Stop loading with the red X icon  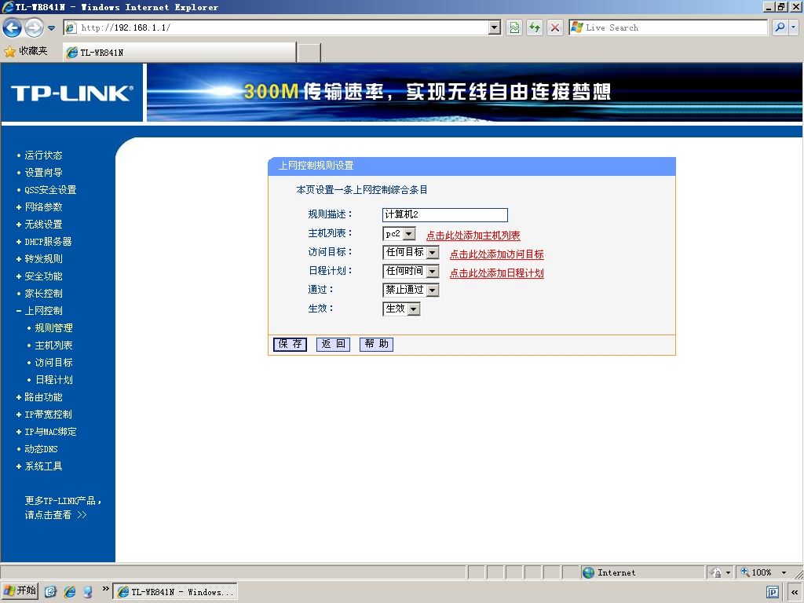coord(555,27)
